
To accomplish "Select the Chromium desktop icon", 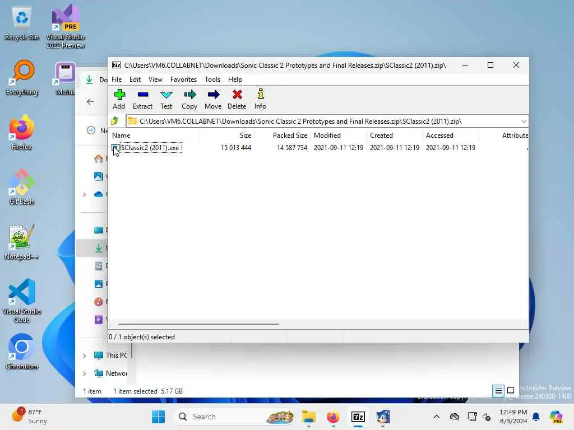I will (22, 352).
